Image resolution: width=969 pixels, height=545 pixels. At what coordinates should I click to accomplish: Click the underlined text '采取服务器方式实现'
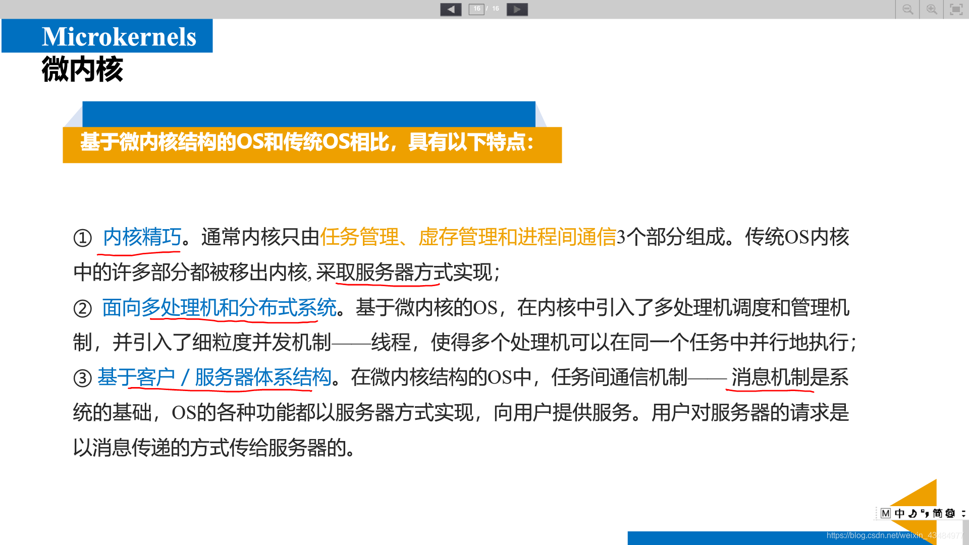click(x=404, y=272)
